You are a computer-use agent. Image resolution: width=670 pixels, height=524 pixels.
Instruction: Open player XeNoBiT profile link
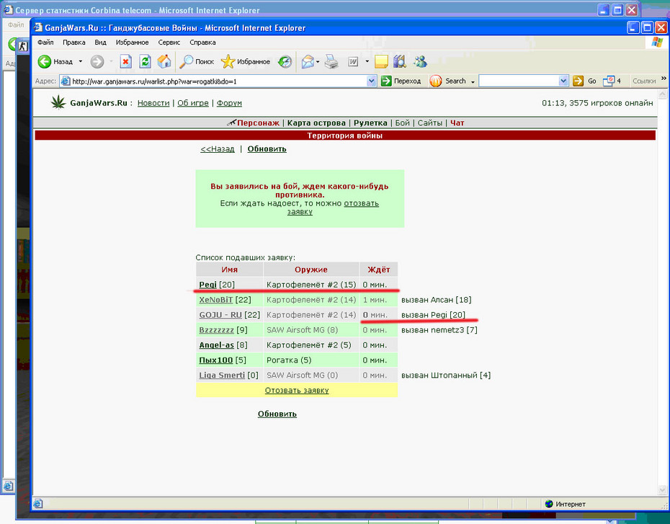[216, 300]
